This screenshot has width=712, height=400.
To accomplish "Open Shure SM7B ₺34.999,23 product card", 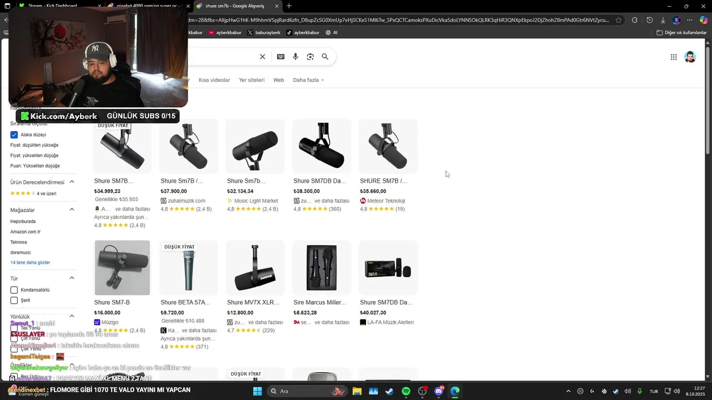I will [122, 173].
